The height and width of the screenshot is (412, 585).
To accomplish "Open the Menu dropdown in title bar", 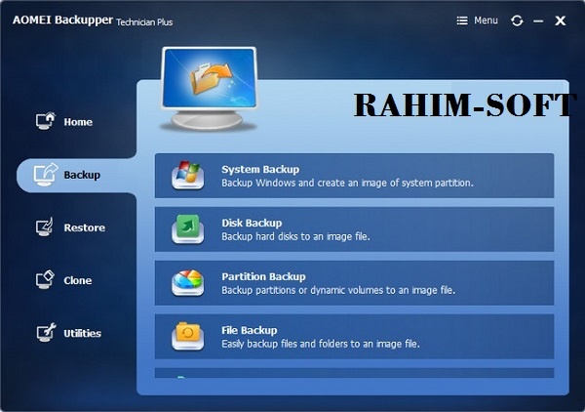I will click(477, 21).
